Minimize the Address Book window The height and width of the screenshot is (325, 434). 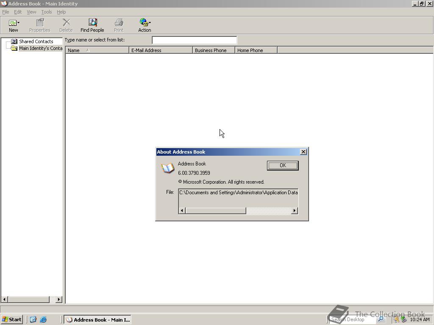(415, 3)
